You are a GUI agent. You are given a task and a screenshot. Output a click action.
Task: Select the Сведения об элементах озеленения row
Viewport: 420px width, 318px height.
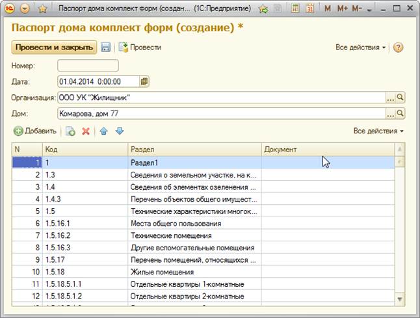203,187
